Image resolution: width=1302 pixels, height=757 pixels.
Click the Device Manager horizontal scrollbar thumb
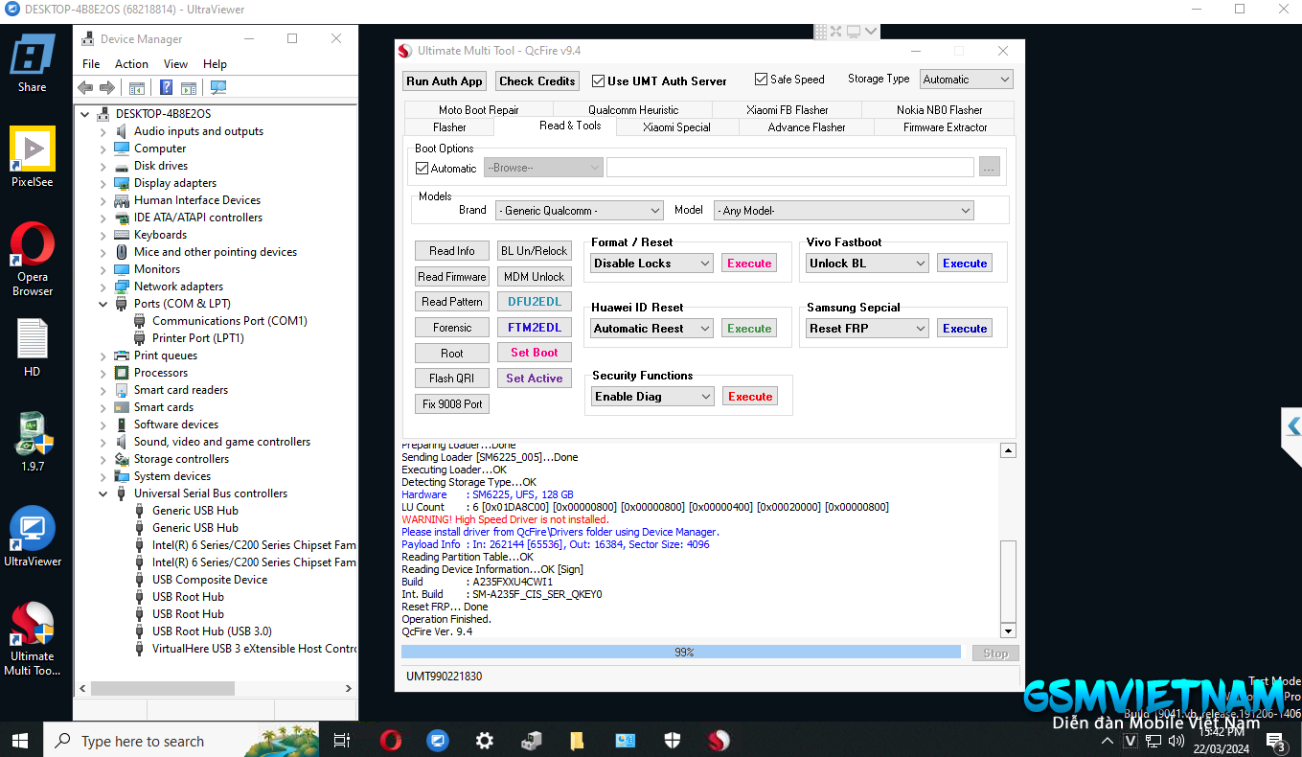coord(163,689)
